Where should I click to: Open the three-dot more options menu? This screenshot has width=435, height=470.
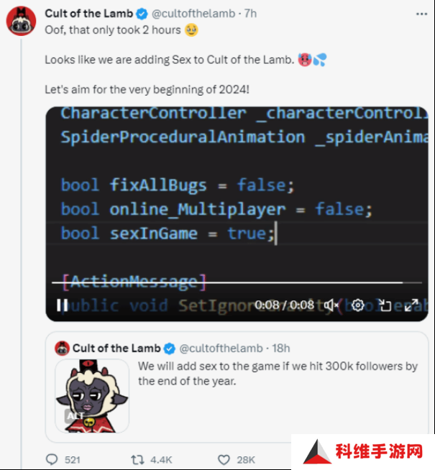pos(421,14)
